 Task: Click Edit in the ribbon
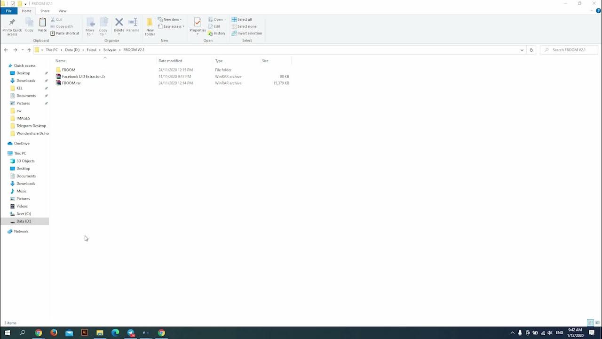[214, 26]
